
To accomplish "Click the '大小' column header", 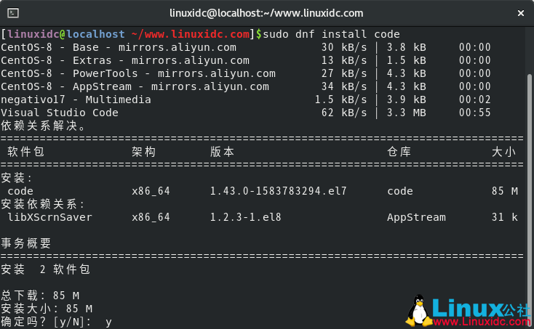I will pyautogui.click(x=503, y=152).
